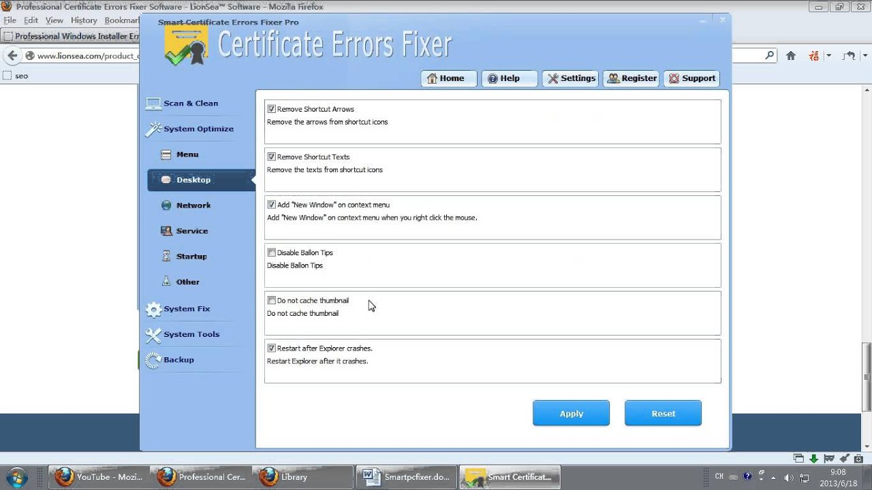Switch to YouTube Firefox taskbar window
The image size is (872, 490).
[99, 477]
